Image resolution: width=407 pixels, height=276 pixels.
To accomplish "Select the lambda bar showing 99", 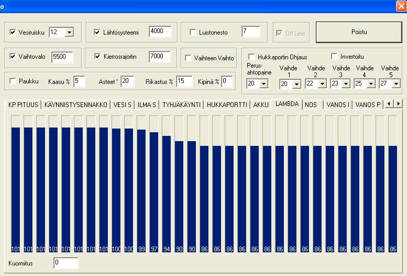I will point(141,184).
